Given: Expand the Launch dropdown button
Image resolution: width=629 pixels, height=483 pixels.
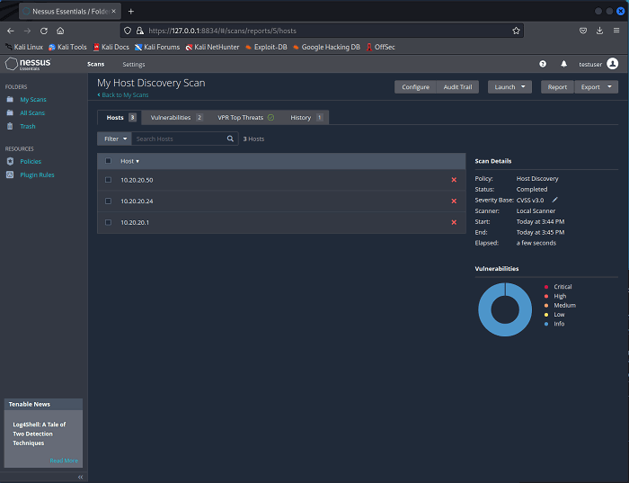Looking at the screenshot, I should [509, 87].
